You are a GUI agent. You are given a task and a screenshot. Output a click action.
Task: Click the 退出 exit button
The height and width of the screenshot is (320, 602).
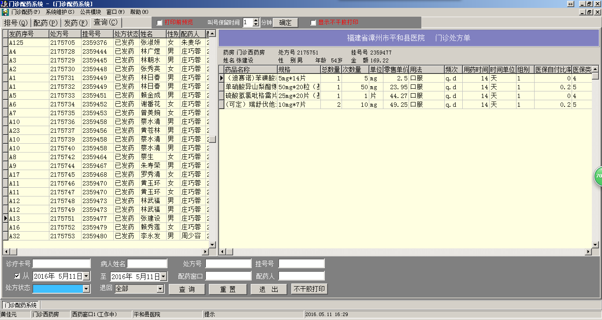(269, 289)
